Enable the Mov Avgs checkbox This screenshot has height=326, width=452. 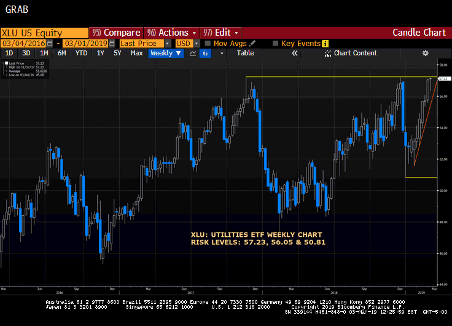[207, 44]
